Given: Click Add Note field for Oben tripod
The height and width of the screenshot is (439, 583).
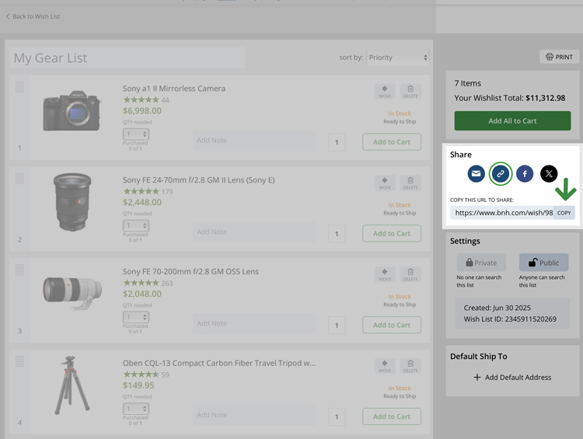Looking at the screenshot, I should [x=254, y=415].
